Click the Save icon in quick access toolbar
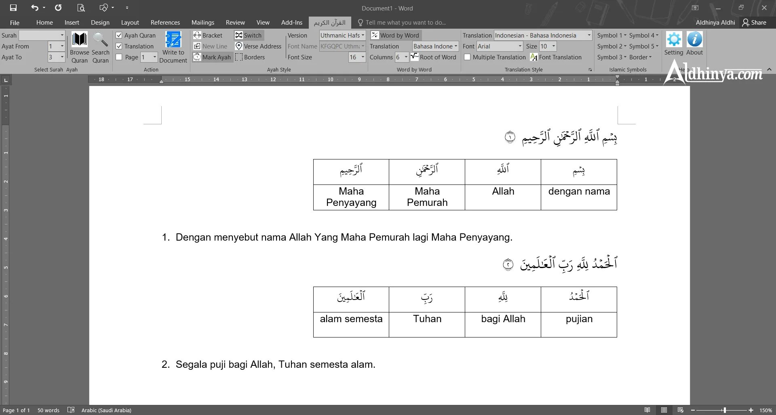This screenshot has width=776, height=415. (x=13, y=8)
